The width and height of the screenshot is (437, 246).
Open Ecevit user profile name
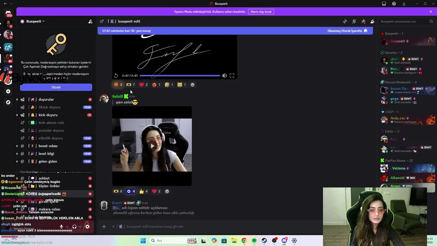117,203
